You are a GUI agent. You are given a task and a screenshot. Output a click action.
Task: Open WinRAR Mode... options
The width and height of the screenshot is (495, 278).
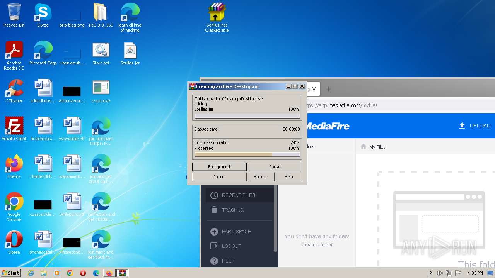click(260, 177)
